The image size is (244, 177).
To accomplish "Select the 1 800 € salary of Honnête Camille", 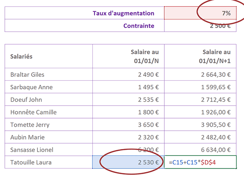I will coord(129,112).
